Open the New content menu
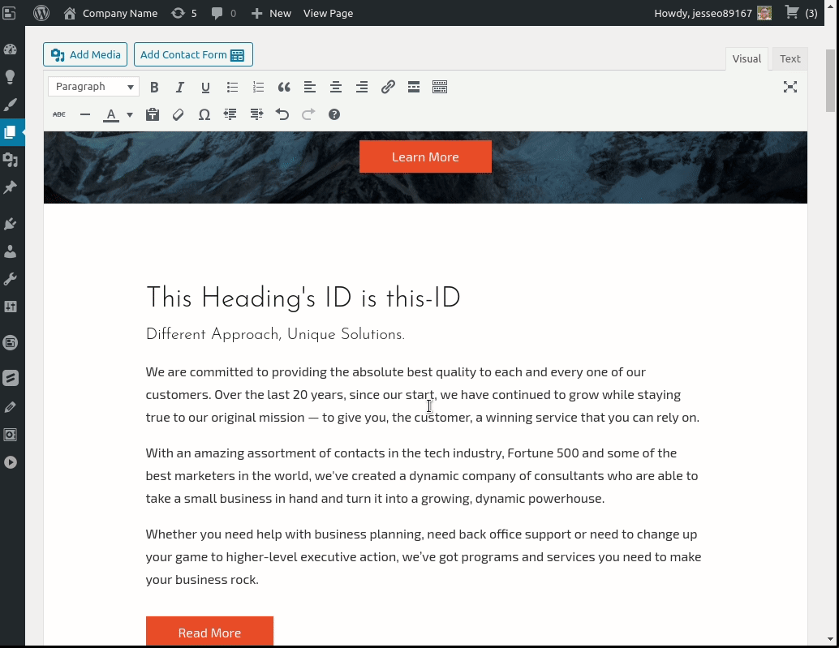 coord(271,13)
